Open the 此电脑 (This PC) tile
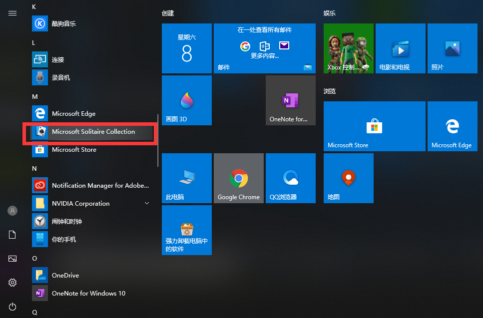483x318 pixels. (x=186, y=178)
